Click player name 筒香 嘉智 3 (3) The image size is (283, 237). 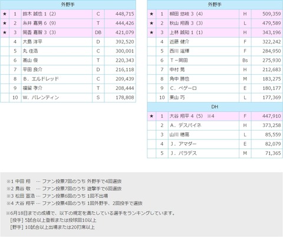pyautogui.click(x=40, y=32)
